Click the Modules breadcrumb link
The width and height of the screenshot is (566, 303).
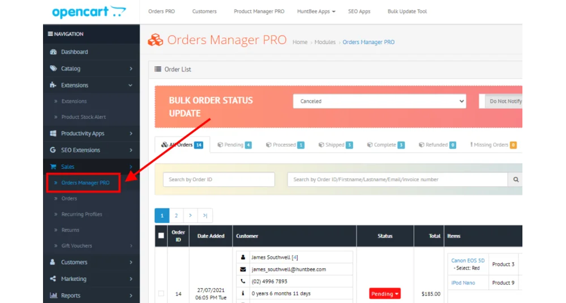(325, 42)
